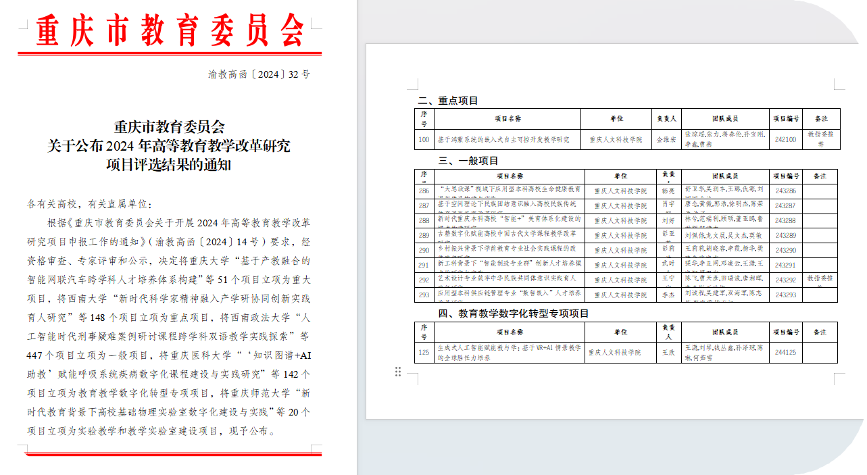This screenshot has height=475, width=867.
Task: Click the person-in-charge cell 李杰
Action: (668, 295)
